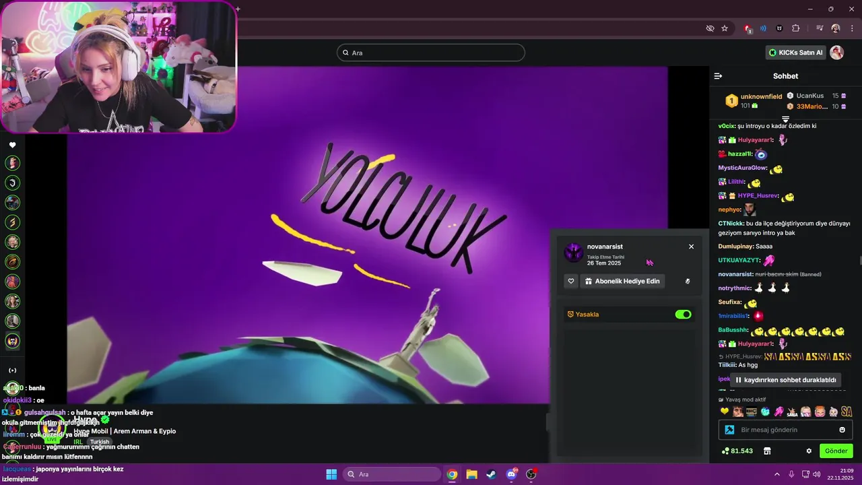
Task: Click the eye-slash icon in address bar
Action: (710, 28)
